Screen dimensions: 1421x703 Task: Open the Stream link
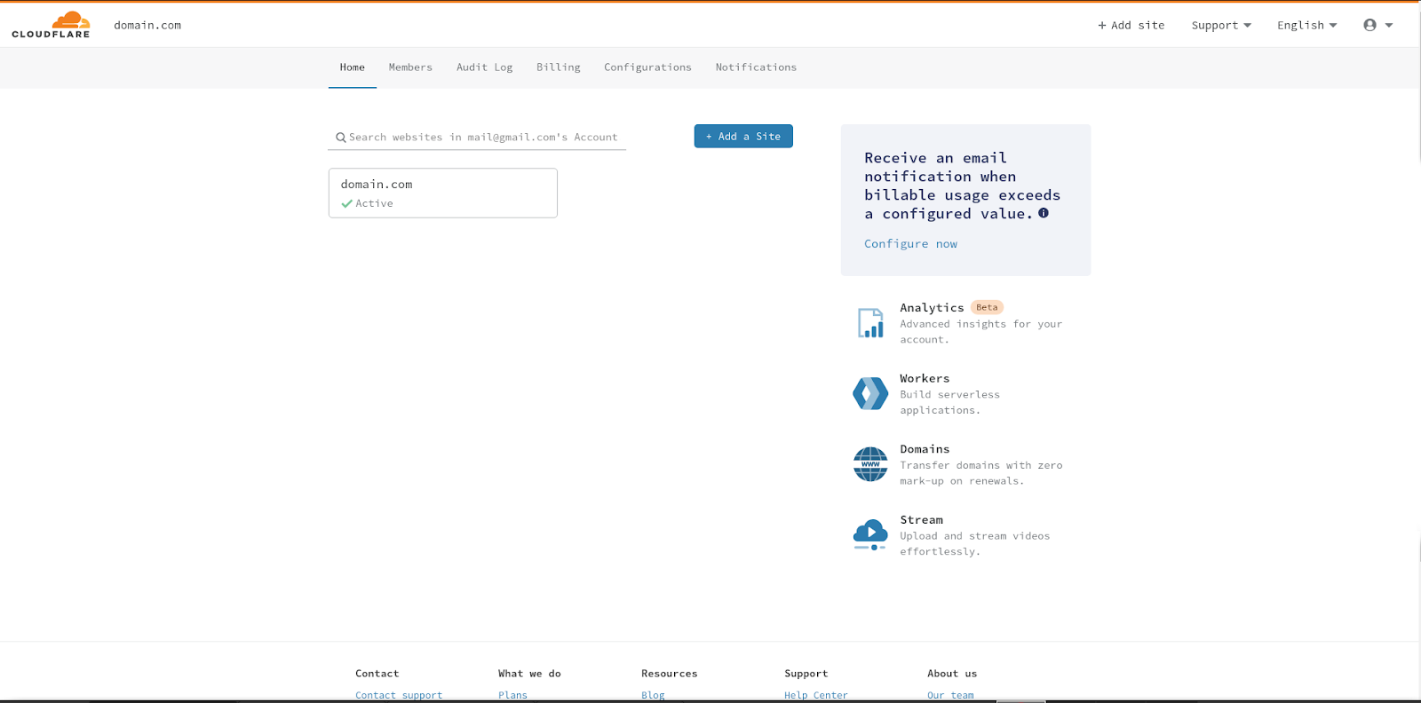(x=922, y=520)
